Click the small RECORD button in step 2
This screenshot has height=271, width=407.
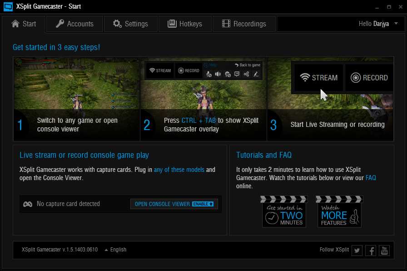click(x=189, y=70)
